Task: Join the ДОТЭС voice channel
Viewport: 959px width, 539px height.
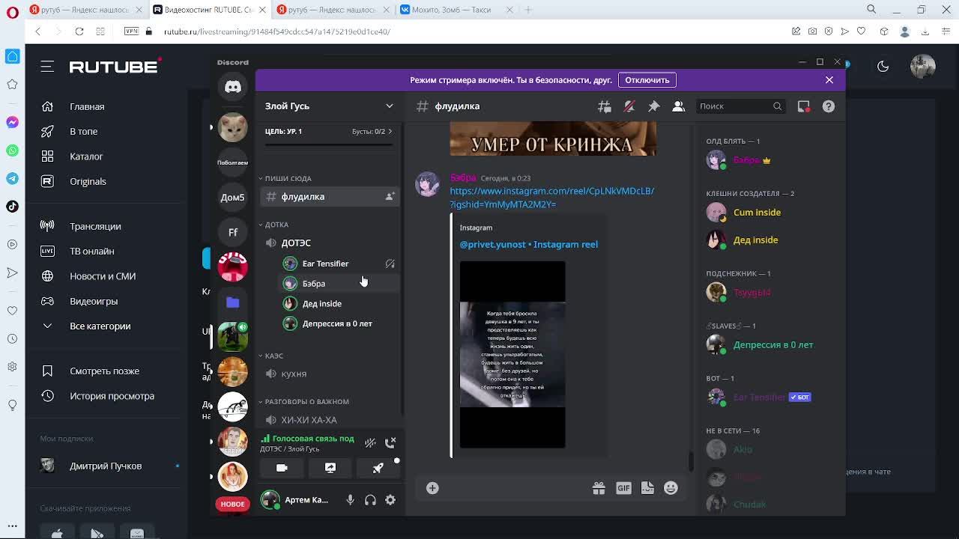Action: pyautogui.click(x=330, y=243)
